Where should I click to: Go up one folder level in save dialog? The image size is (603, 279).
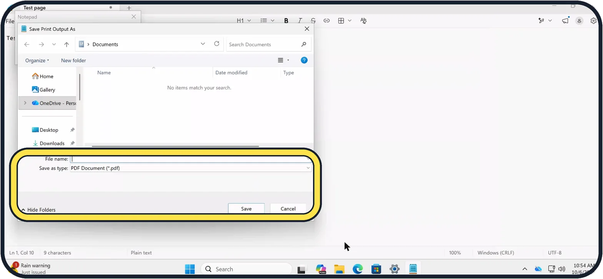pos(67,45)
